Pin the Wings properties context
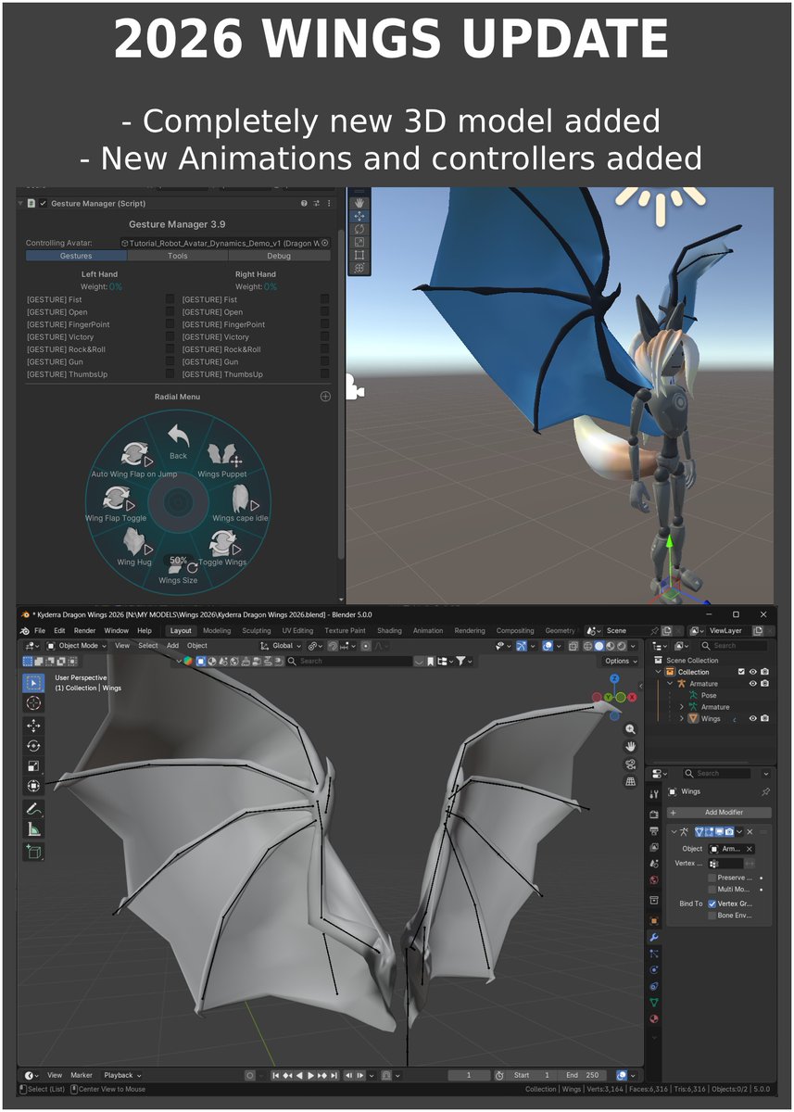This screenshot has height=1112, width=794. coord(765,792)
